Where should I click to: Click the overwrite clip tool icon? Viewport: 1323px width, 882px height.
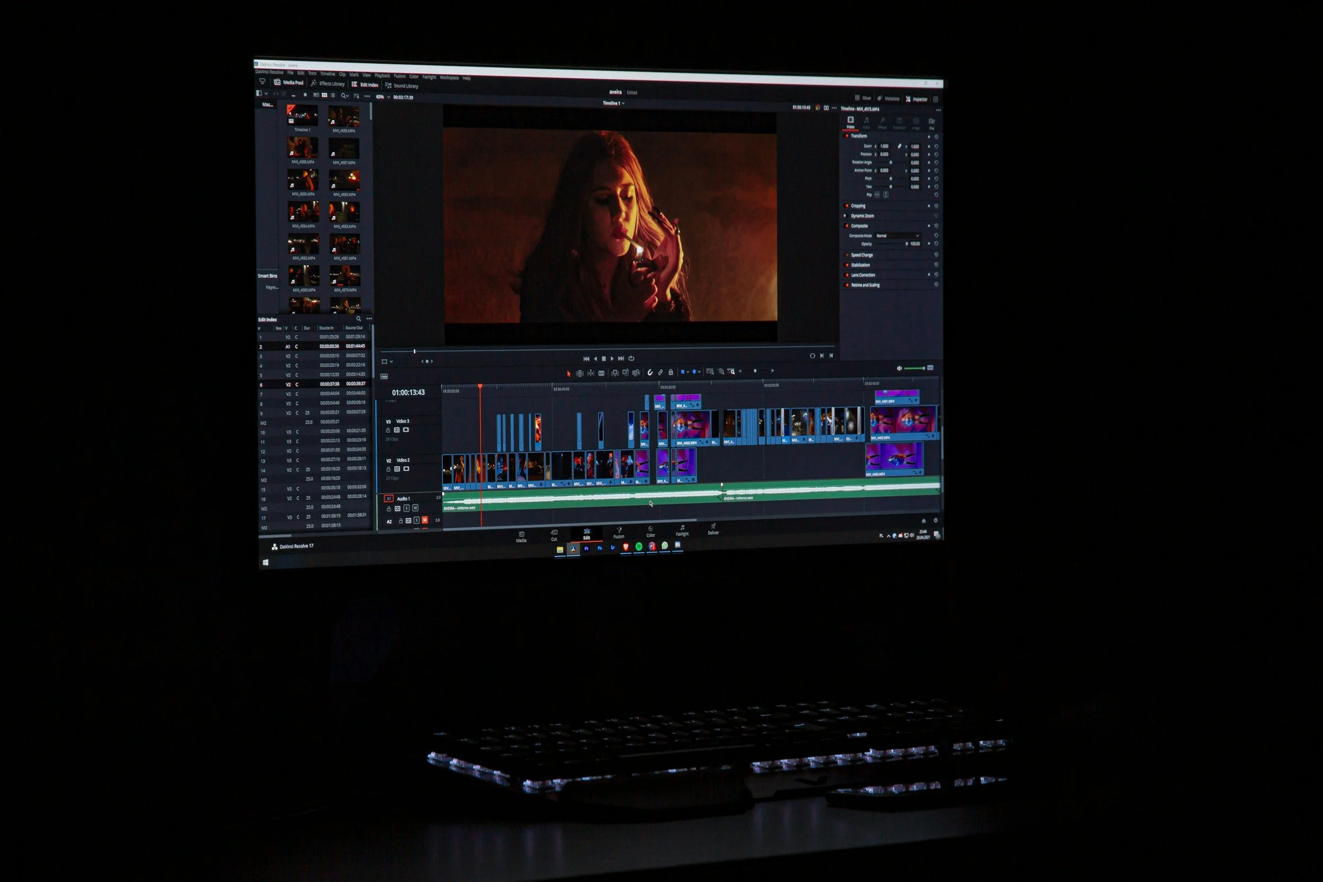click(626, 372)
